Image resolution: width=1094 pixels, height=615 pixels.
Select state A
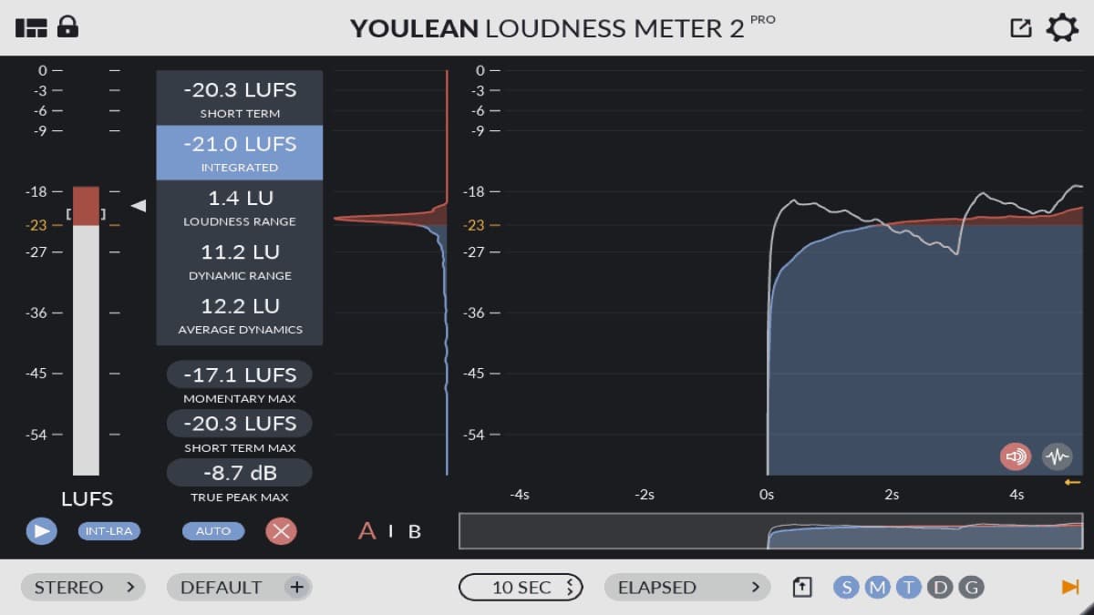(x=366, y=531)
